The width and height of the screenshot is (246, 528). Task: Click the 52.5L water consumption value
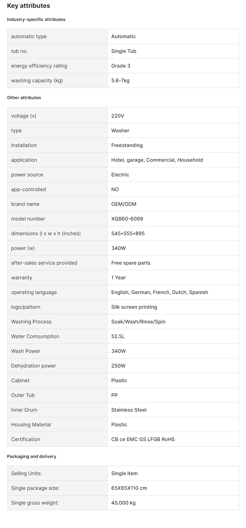pyautogui.click(x=118, y=336)
